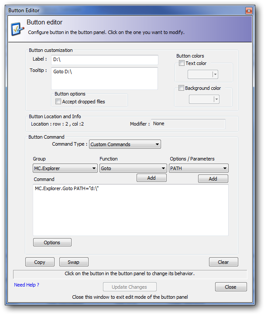This screenshot has width=264, height=314.
Task: Open the Text color swatch picker
Action: coord(203,75)
